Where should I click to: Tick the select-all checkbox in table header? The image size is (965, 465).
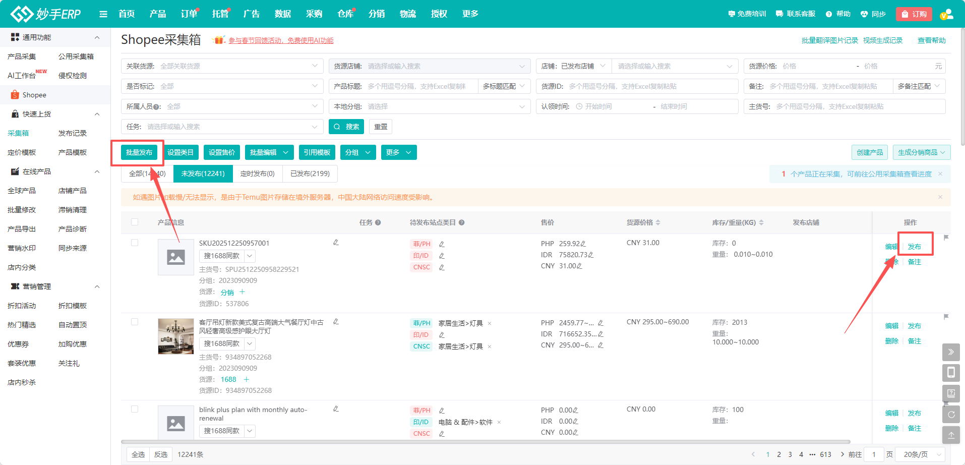[135, 222]
